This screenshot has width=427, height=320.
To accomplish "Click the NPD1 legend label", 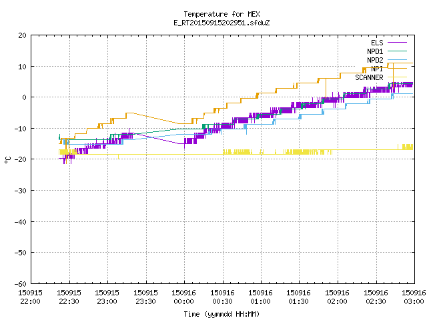I will click(x=375, y=51).
